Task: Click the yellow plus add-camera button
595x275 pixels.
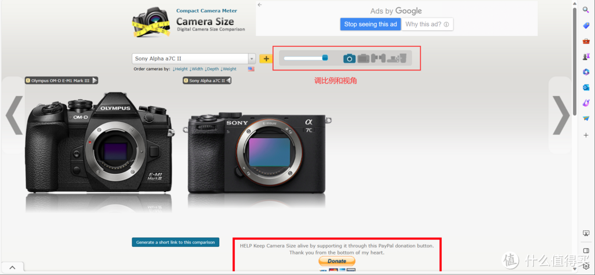Action: [266, 58]
